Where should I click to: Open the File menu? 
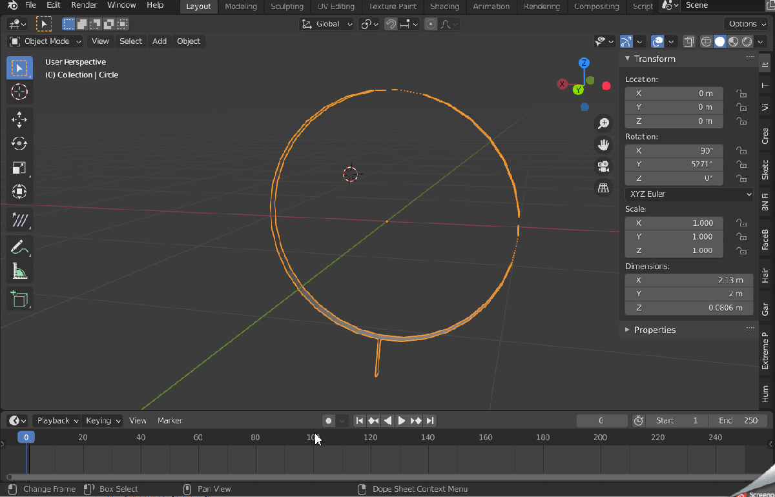coord(30,5)
